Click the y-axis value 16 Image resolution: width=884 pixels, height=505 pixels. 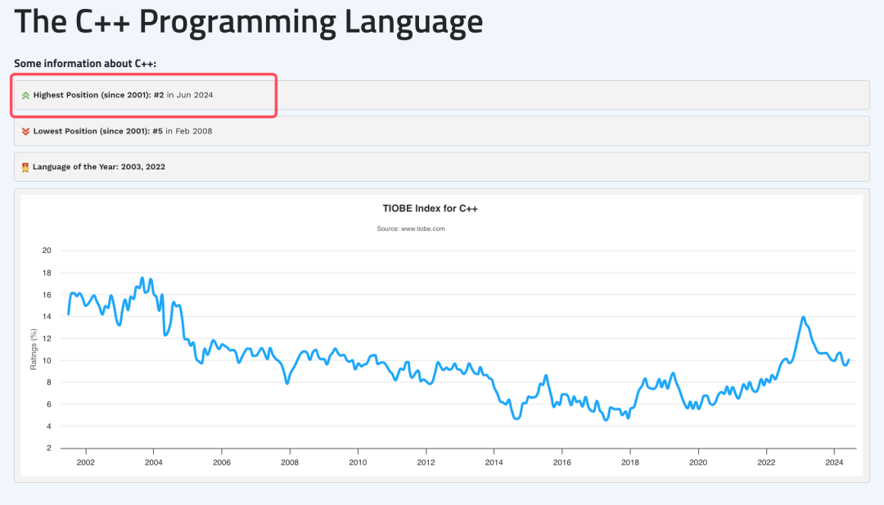point(46,295)
